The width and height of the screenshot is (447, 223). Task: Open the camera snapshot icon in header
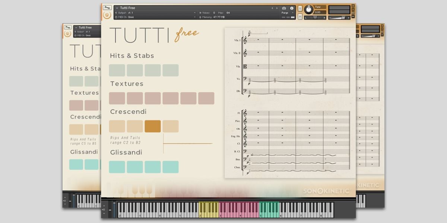pyautogui.click(x=284, y=8)
